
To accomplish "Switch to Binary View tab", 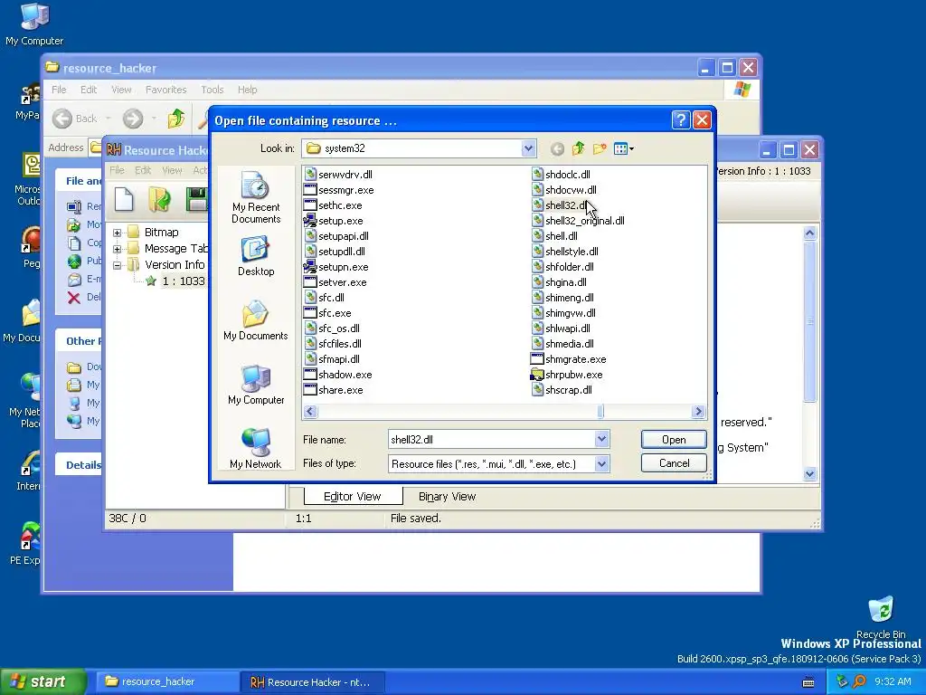I will pyautogui.click(x=447, y=497).
